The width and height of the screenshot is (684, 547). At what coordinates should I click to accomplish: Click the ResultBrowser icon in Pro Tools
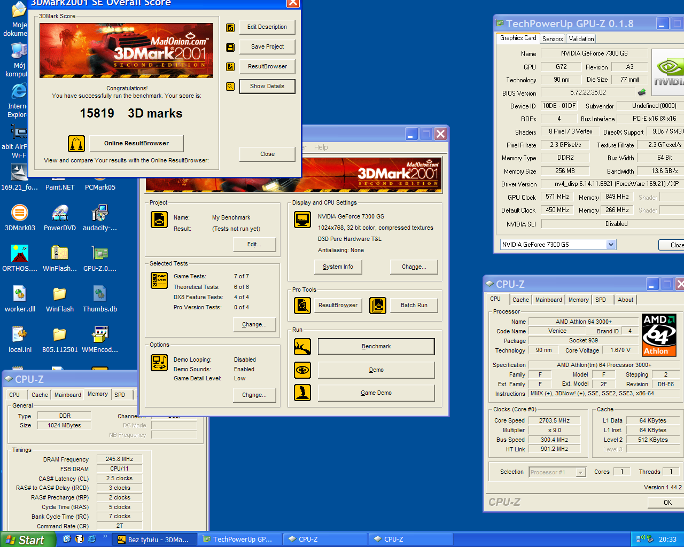tap(302, 306)
